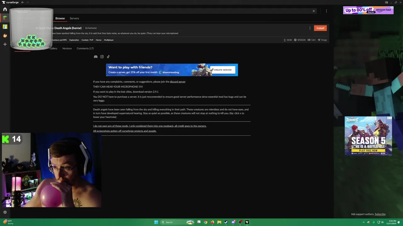This screenshot has width=403, height=226.
Task: Open CurseForge settings gear icon
Action: (5, 212)
